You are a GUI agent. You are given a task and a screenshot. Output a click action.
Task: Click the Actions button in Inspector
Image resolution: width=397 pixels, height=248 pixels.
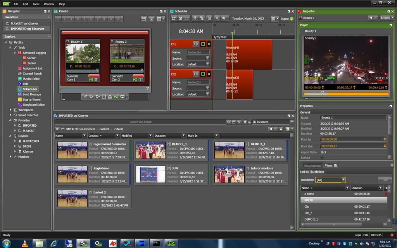point(386,18)
